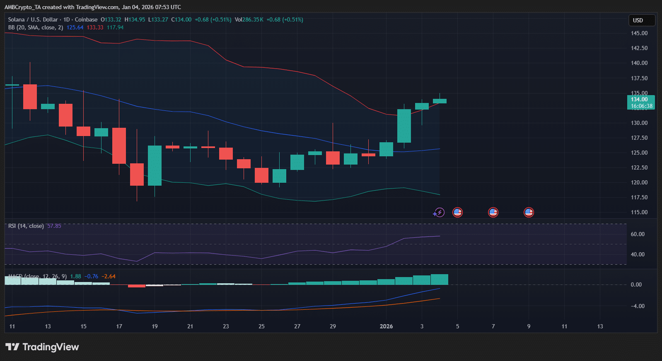Click the orange MACD value -2.64
662x361 pixels.
pyautogui.click(x=109, y=276)
